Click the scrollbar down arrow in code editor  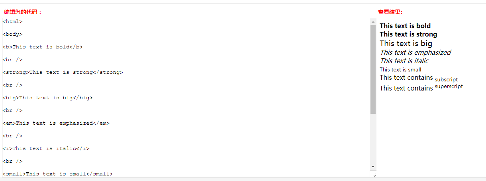pos(373,166)
